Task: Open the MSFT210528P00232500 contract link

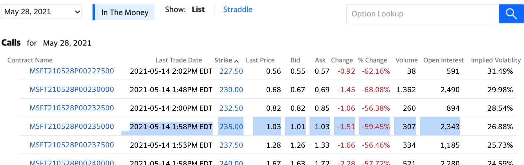Action: coord(71,108)
